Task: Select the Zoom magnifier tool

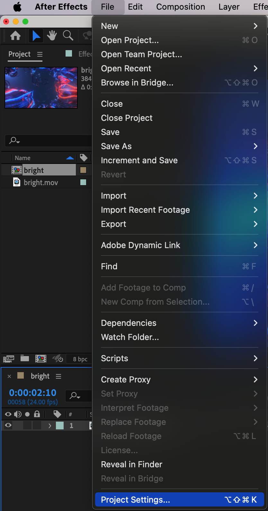Action: pos(68,36)
